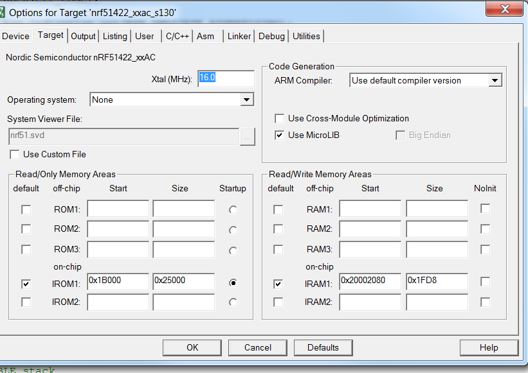Click the IROM2 Start field

(x=118, y=302)
